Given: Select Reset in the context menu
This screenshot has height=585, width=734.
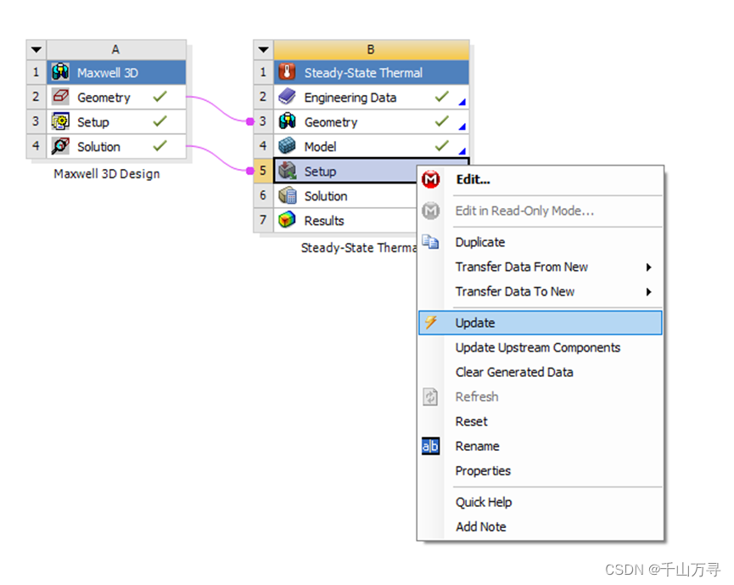Looking at the screenshot, I should click(x=541, y=421).
